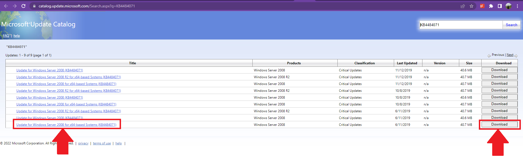This screenshot has height=161, width=523.
Task: Download the 6/11/2019 40.6 MB update
Action: 499,117
